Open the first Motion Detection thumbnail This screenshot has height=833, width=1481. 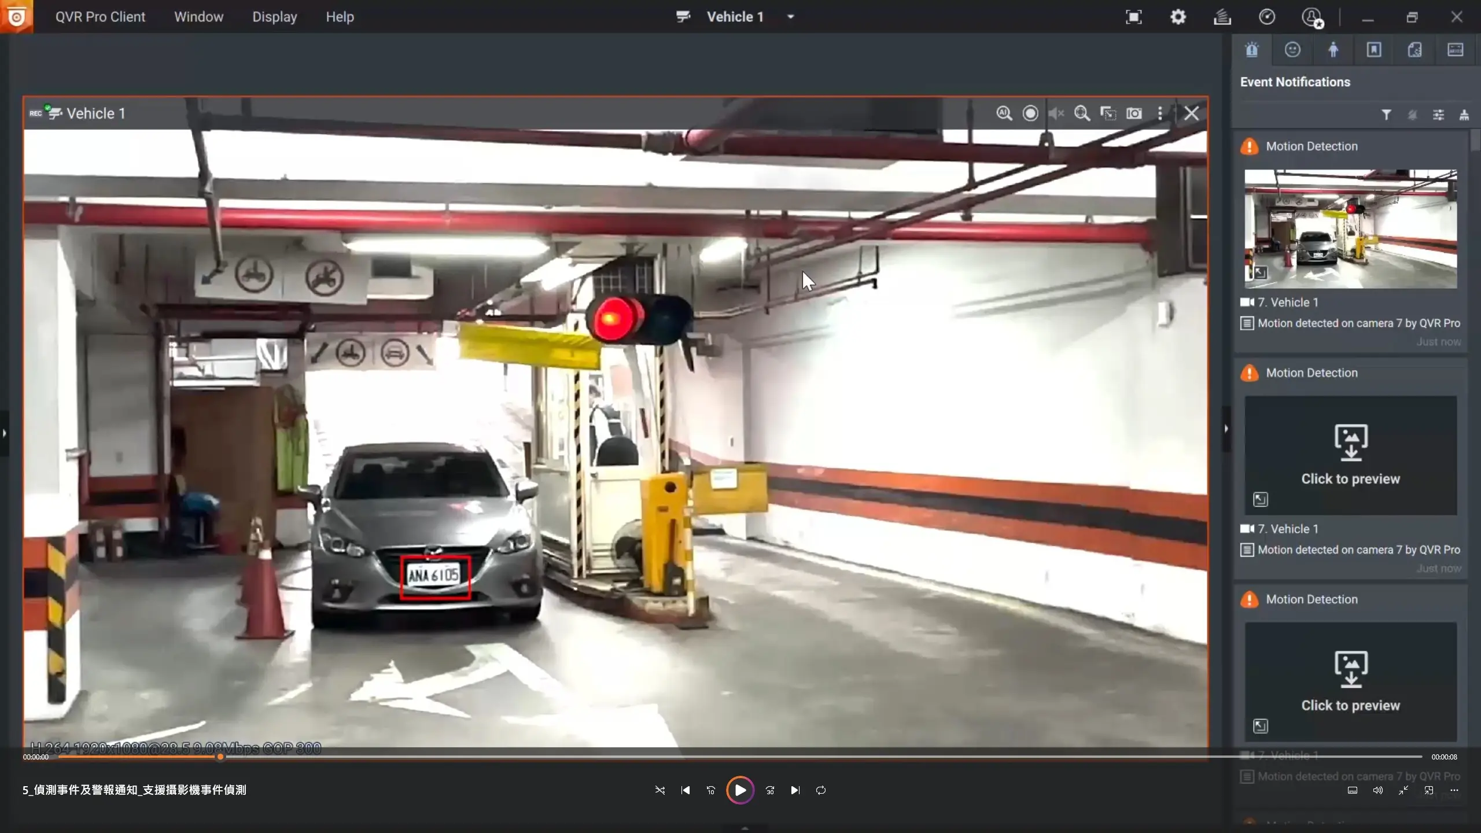pyautogui.click(x=1350, y=228)
